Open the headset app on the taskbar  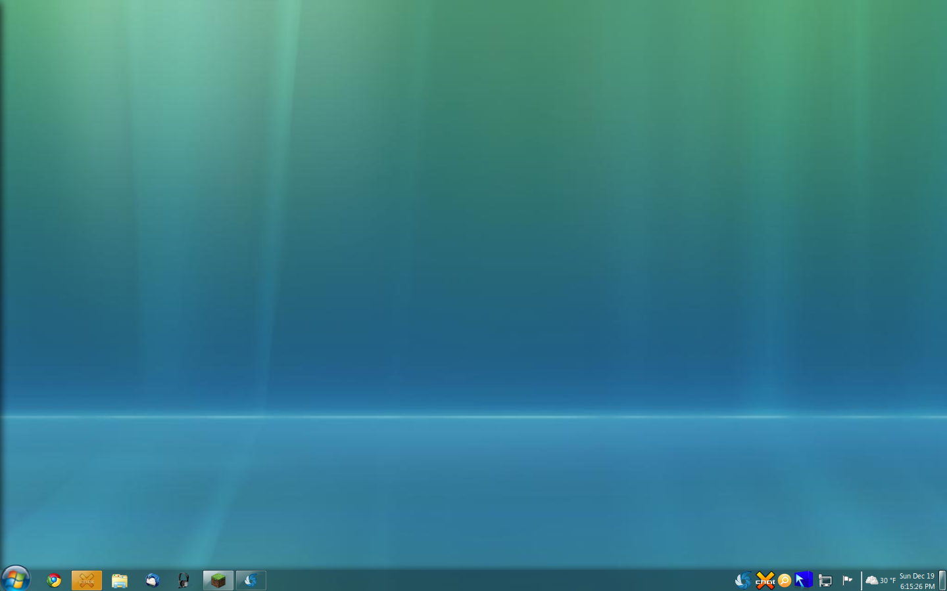[184, 580]
